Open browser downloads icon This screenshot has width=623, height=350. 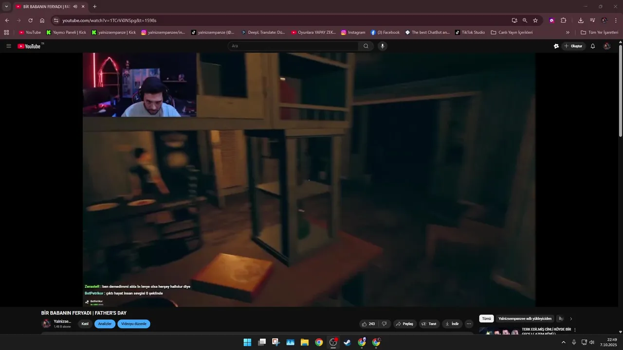pyautogui.click(x=581, y=20)
